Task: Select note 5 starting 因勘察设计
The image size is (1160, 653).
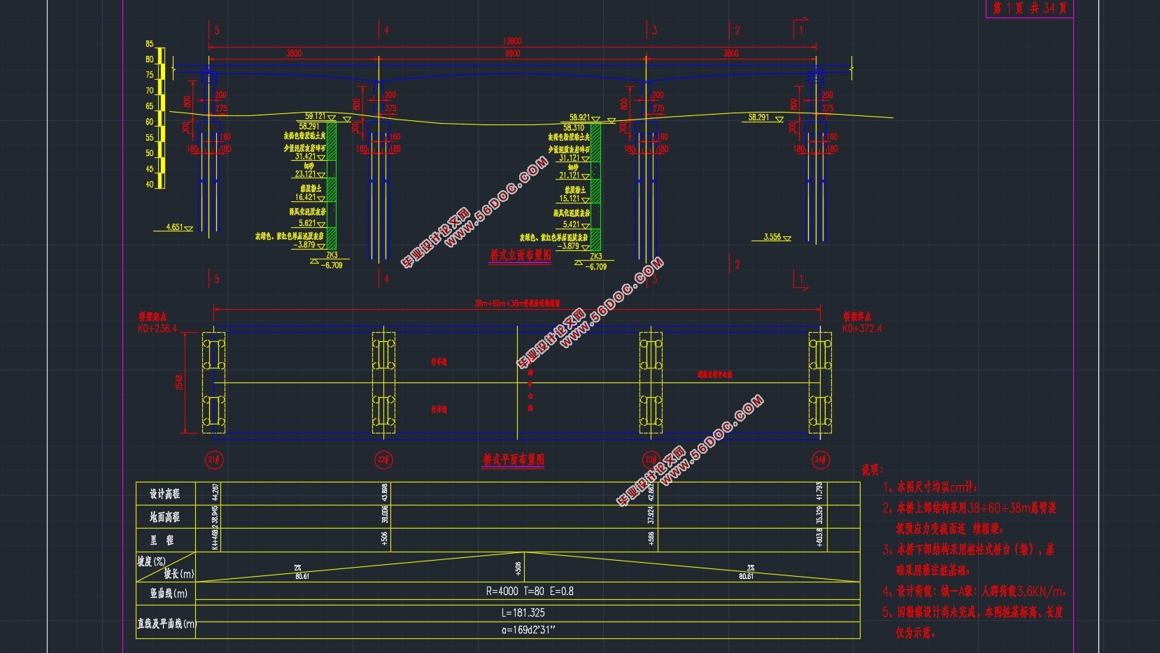Action: click(x=972, y=622)
